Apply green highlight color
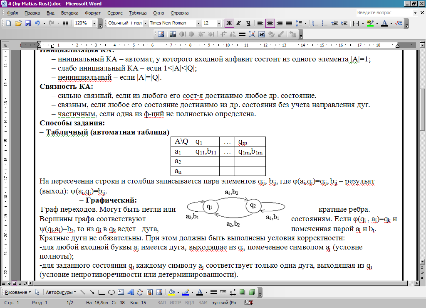426x308 pixels. click(x=370, y=23)
